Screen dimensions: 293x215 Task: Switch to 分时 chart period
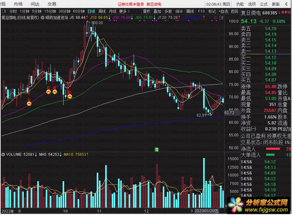[13, 11]
